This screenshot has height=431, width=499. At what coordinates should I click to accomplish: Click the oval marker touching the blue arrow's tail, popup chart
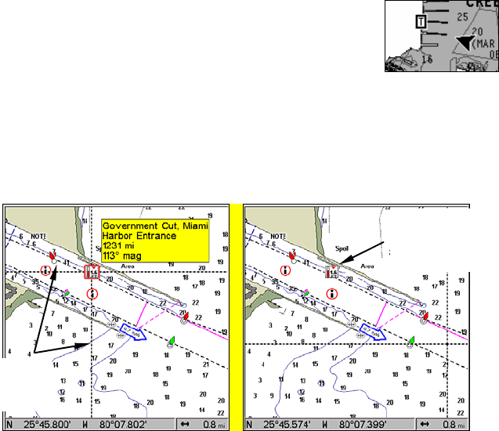tap(121, 335)
